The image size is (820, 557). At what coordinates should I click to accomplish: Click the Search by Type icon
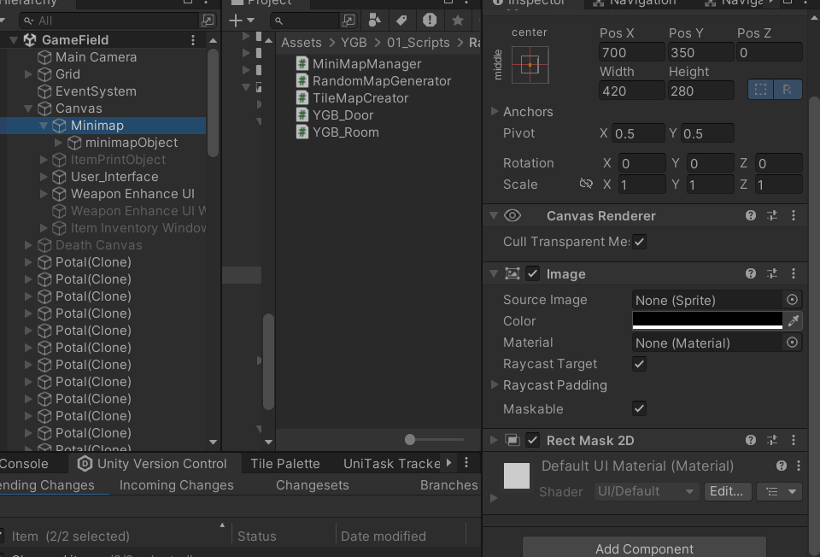[374, 21]
